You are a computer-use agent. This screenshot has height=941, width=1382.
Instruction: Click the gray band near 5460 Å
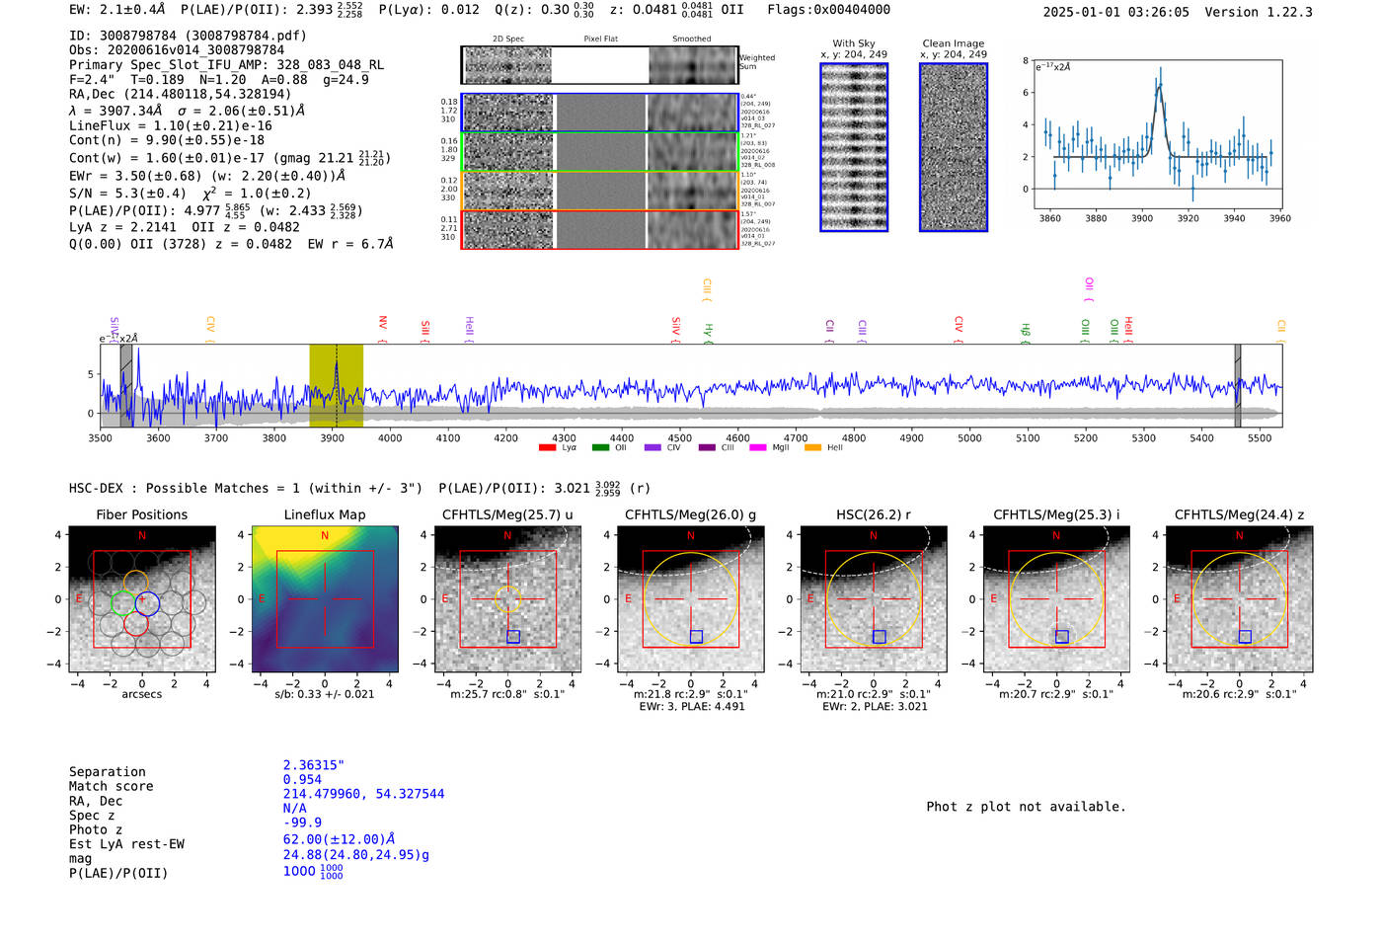1238,385
